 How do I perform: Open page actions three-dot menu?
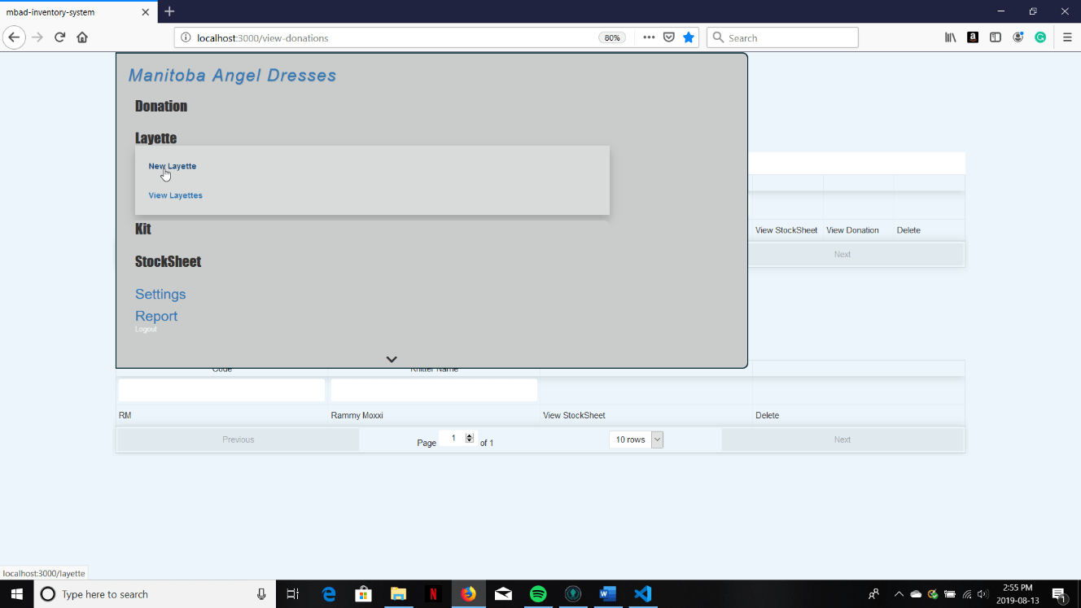click(649, 37)
